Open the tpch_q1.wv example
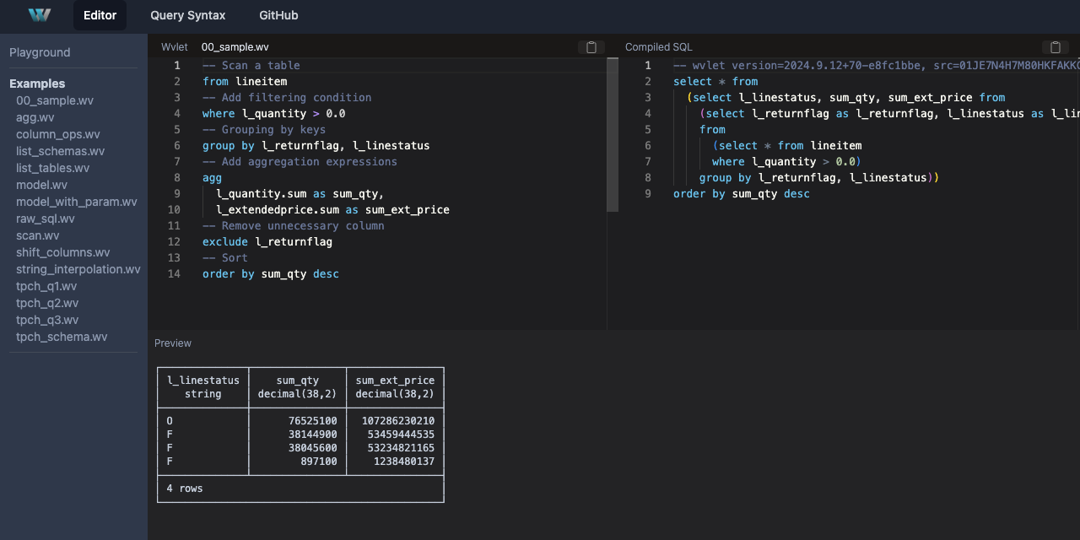The image size is (1080, 540). point(46,286)
